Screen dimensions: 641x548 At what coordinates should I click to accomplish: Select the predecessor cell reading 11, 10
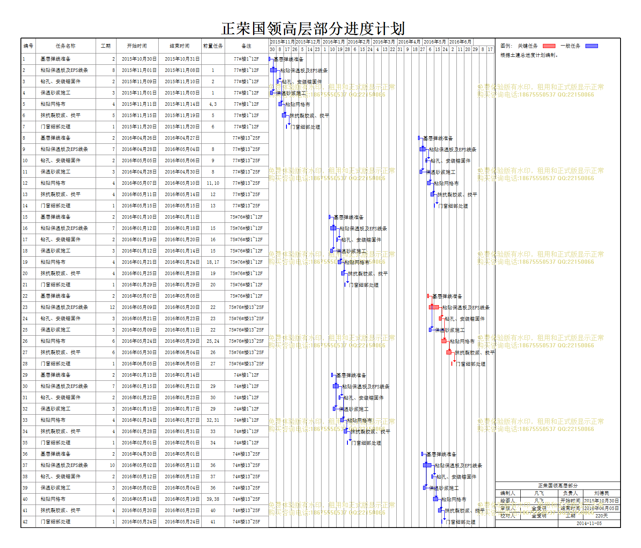[x=213, y=183]
